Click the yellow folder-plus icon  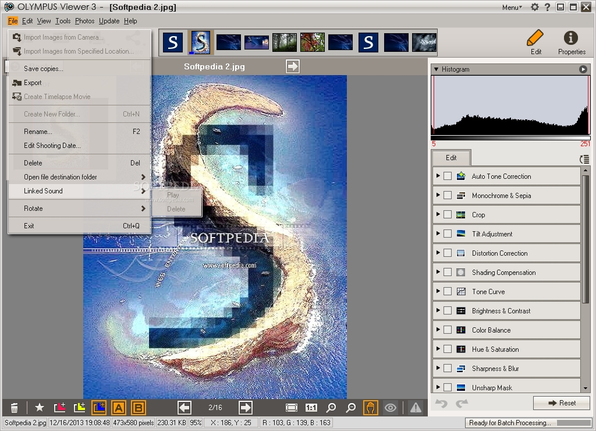[79, 408]
